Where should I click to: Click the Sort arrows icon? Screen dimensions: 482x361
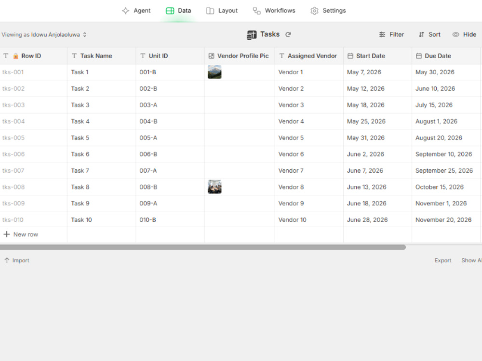pyautogui.click(x=421, y=34)
